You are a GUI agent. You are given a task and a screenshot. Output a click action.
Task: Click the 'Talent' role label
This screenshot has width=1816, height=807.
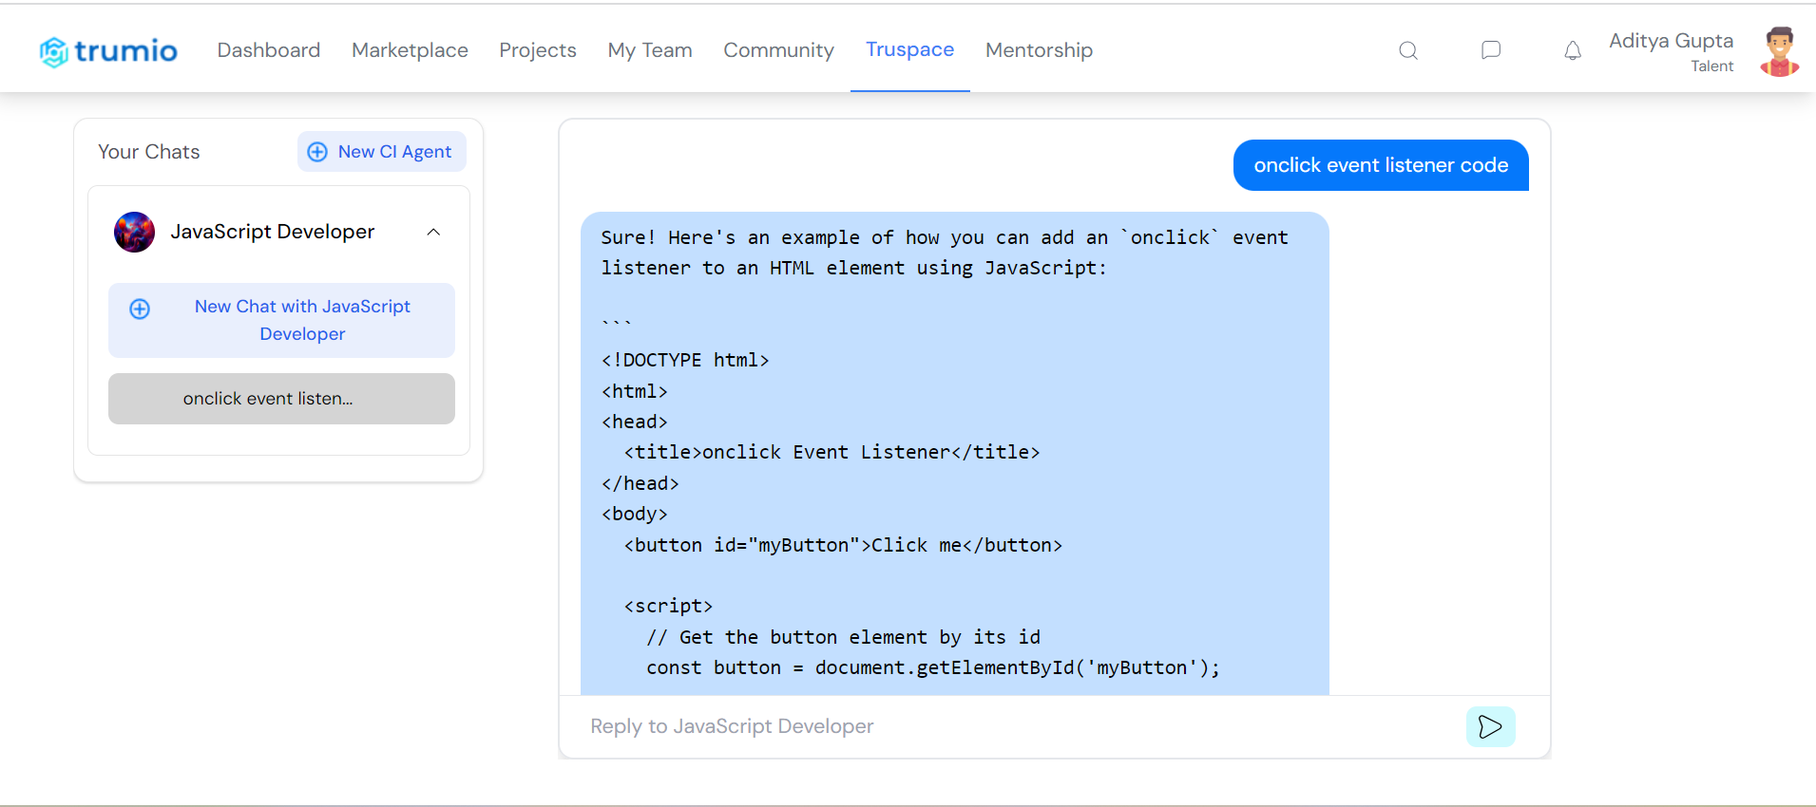coord(1712,66)
